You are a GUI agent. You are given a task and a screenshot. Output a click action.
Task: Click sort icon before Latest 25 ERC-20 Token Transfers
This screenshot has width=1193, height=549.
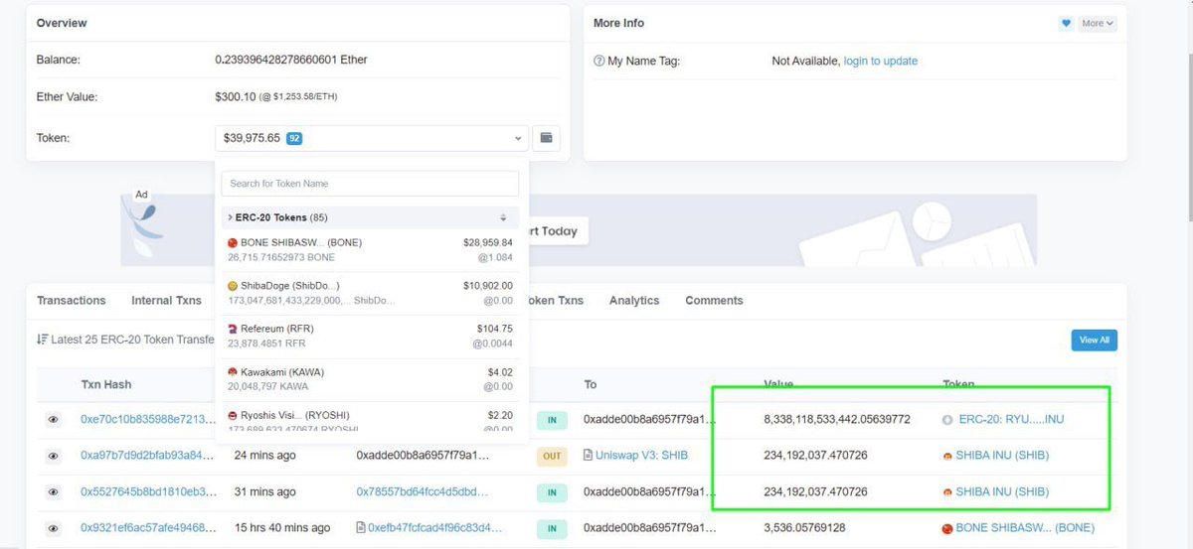43,340
